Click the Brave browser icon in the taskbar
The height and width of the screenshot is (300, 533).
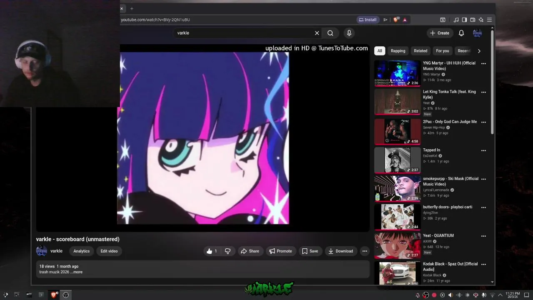pos(54,295)
